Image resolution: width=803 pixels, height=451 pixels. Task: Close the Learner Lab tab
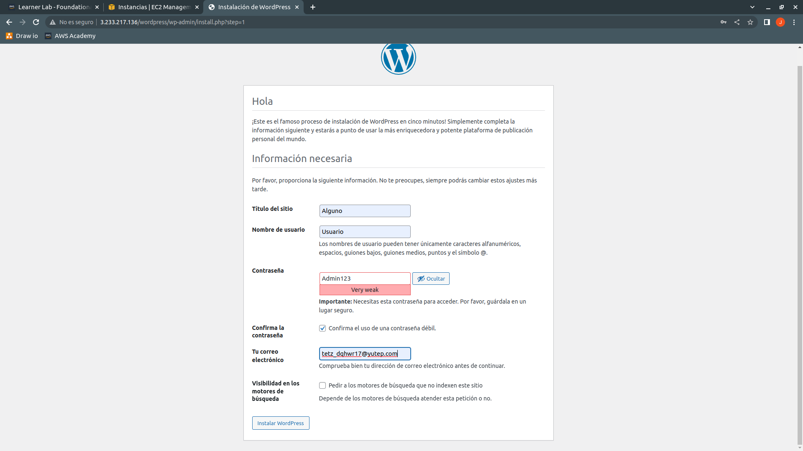click(x=97, y=7)
